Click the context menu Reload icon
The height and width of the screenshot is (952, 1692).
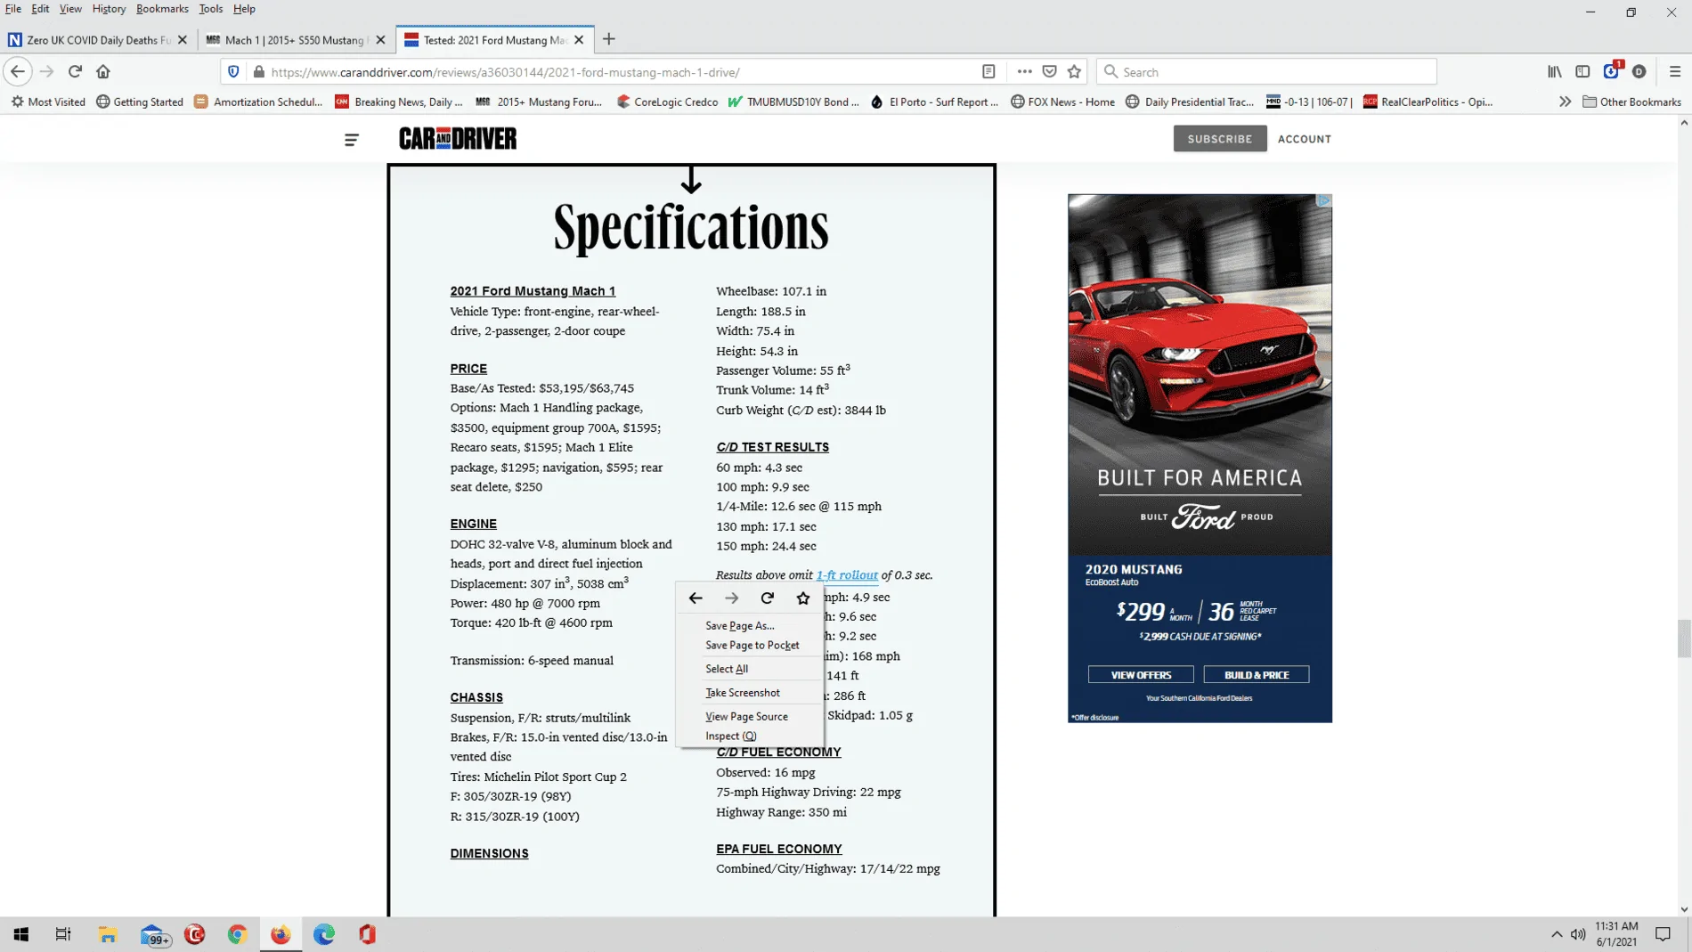tap(768, 598)
